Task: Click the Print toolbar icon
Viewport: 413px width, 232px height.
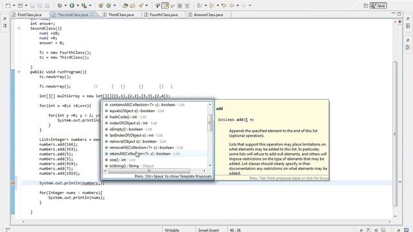Action: 47,6
